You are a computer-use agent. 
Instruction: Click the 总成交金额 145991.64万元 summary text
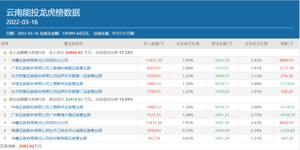tap(65, 33)
